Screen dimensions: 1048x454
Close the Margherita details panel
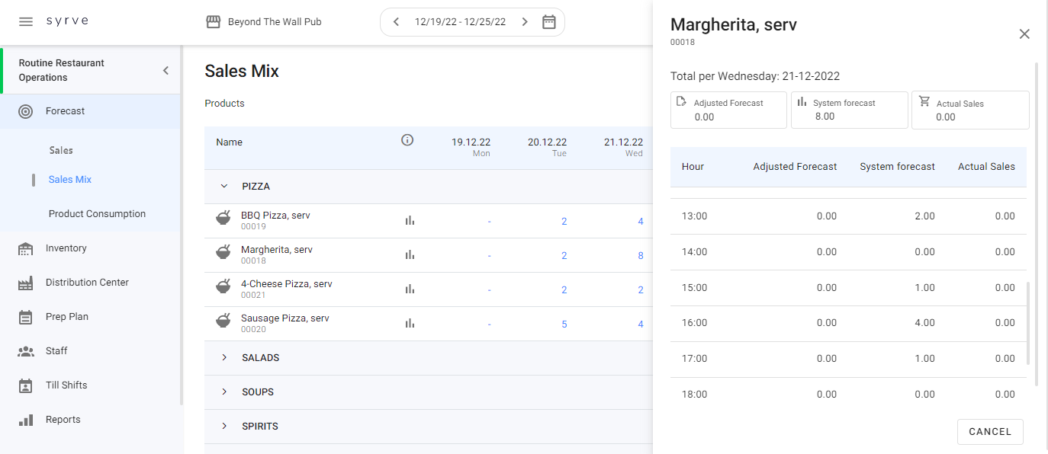click(1024, 34)
